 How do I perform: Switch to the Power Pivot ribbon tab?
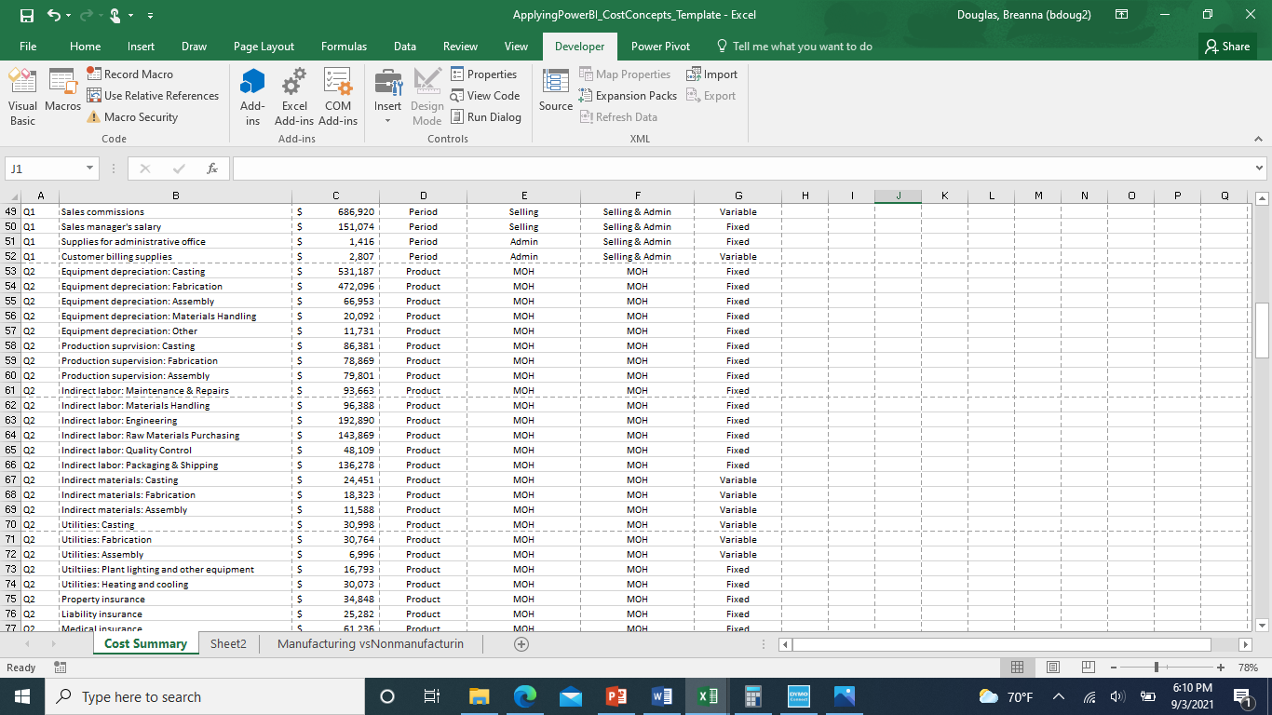click(x=660, y=46)
